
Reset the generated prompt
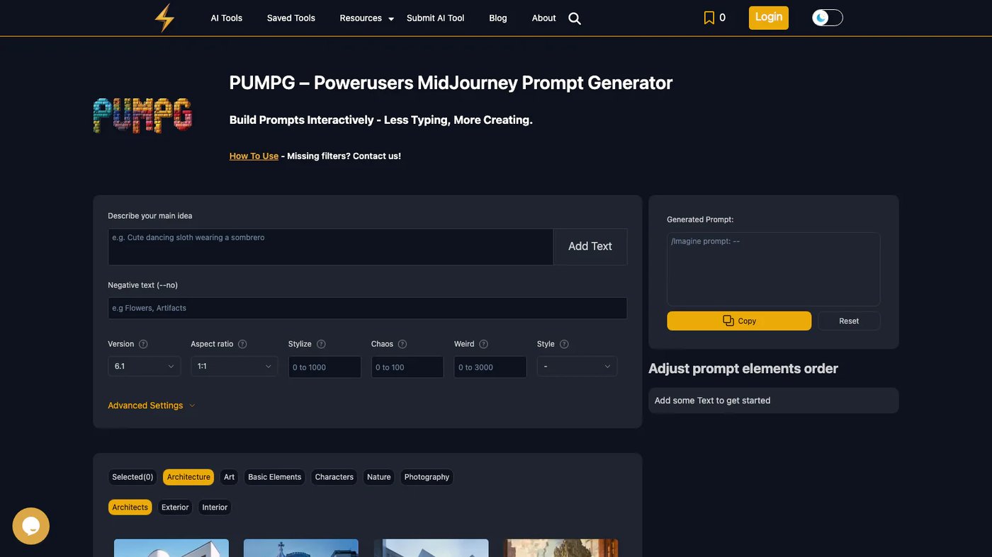[x=849, y=321]
